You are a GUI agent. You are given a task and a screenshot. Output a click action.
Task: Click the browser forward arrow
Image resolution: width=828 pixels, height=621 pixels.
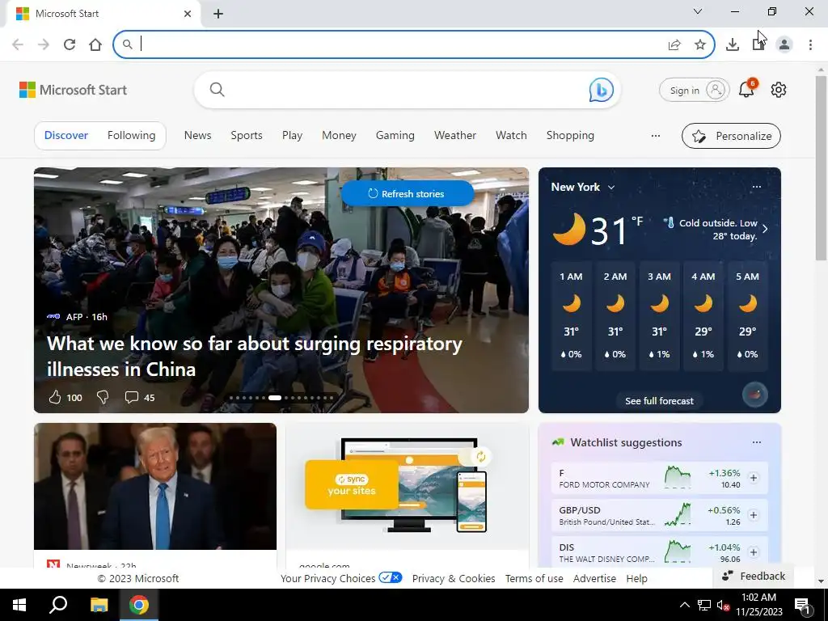pyautogui.click(x=44, y=44)
